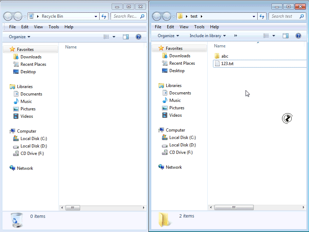Viewport: 309px width, 232px height.
Task: Click Back button in test window
Action: [x=157, y=16]
